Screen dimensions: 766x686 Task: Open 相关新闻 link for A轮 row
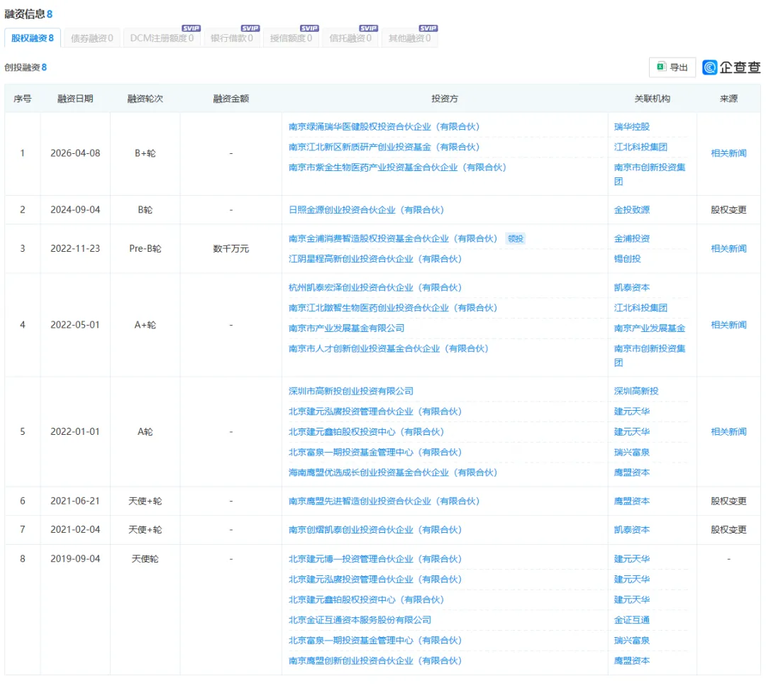tap(728, 432)
